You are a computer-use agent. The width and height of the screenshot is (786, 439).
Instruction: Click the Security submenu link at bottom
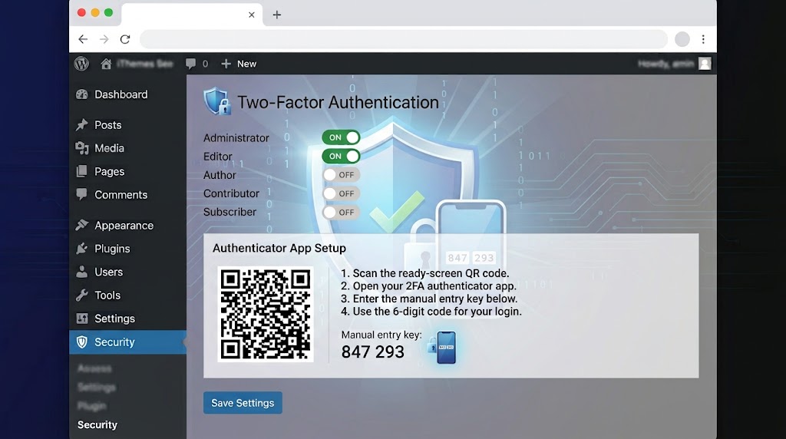tap(97, 424)
